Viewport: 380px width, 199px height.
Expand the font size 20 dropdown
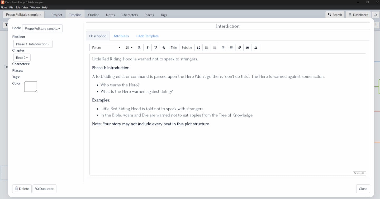[x=129, y=48]
